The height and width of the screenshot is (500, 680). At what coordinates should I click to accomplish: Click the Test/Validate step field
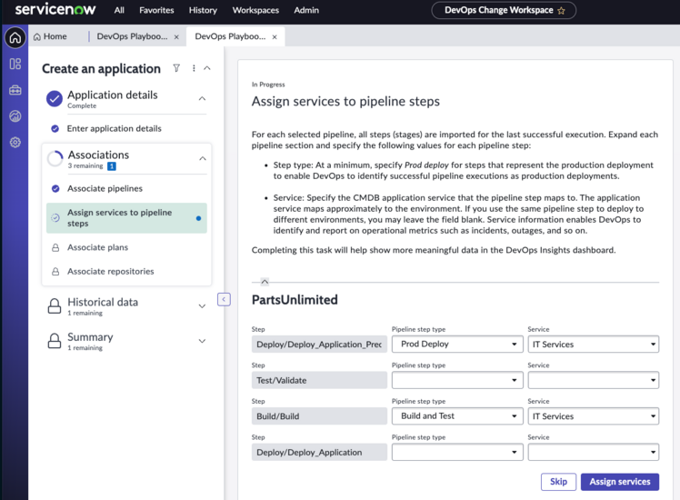[319, 380]
